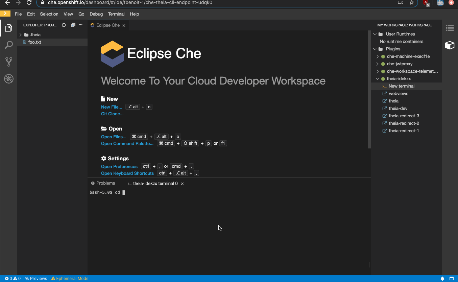Viewport: 458px width, 282px height.
Task: Toggle the Workspace cube icon on right sidebar
Action: [450, 45]
